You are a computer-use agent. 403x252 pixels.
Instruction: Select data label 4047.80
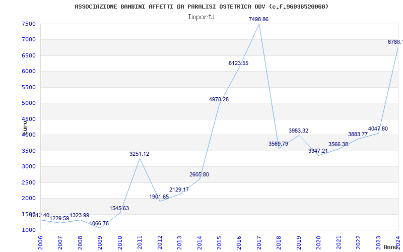[x=378, y=129]
